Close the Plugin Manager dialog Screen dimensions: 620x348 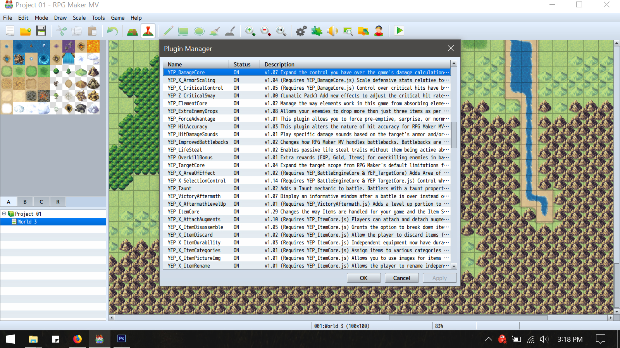click(x=451, y=48)
